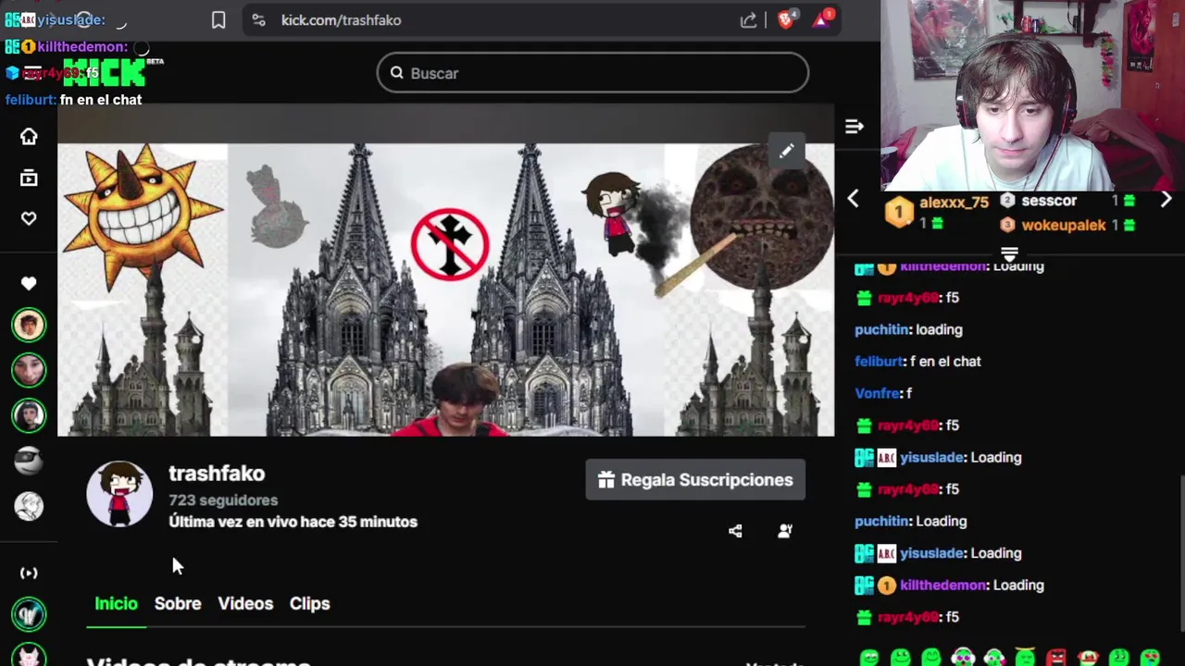Edit the channel banner with pencil icon
Screen dimensions: 1185x666
[x=786, y=151]
